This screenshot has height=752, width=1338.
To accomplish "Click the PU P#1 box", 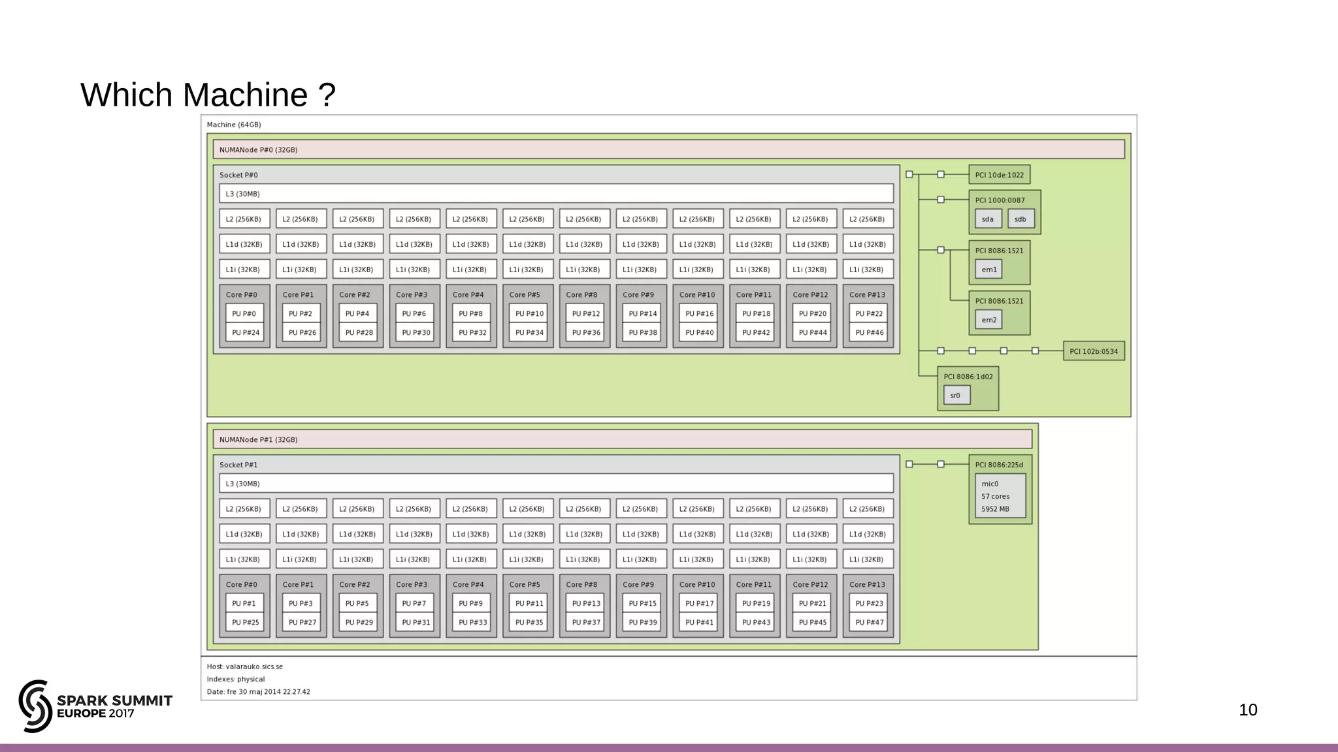I will [x=245, y=604].
